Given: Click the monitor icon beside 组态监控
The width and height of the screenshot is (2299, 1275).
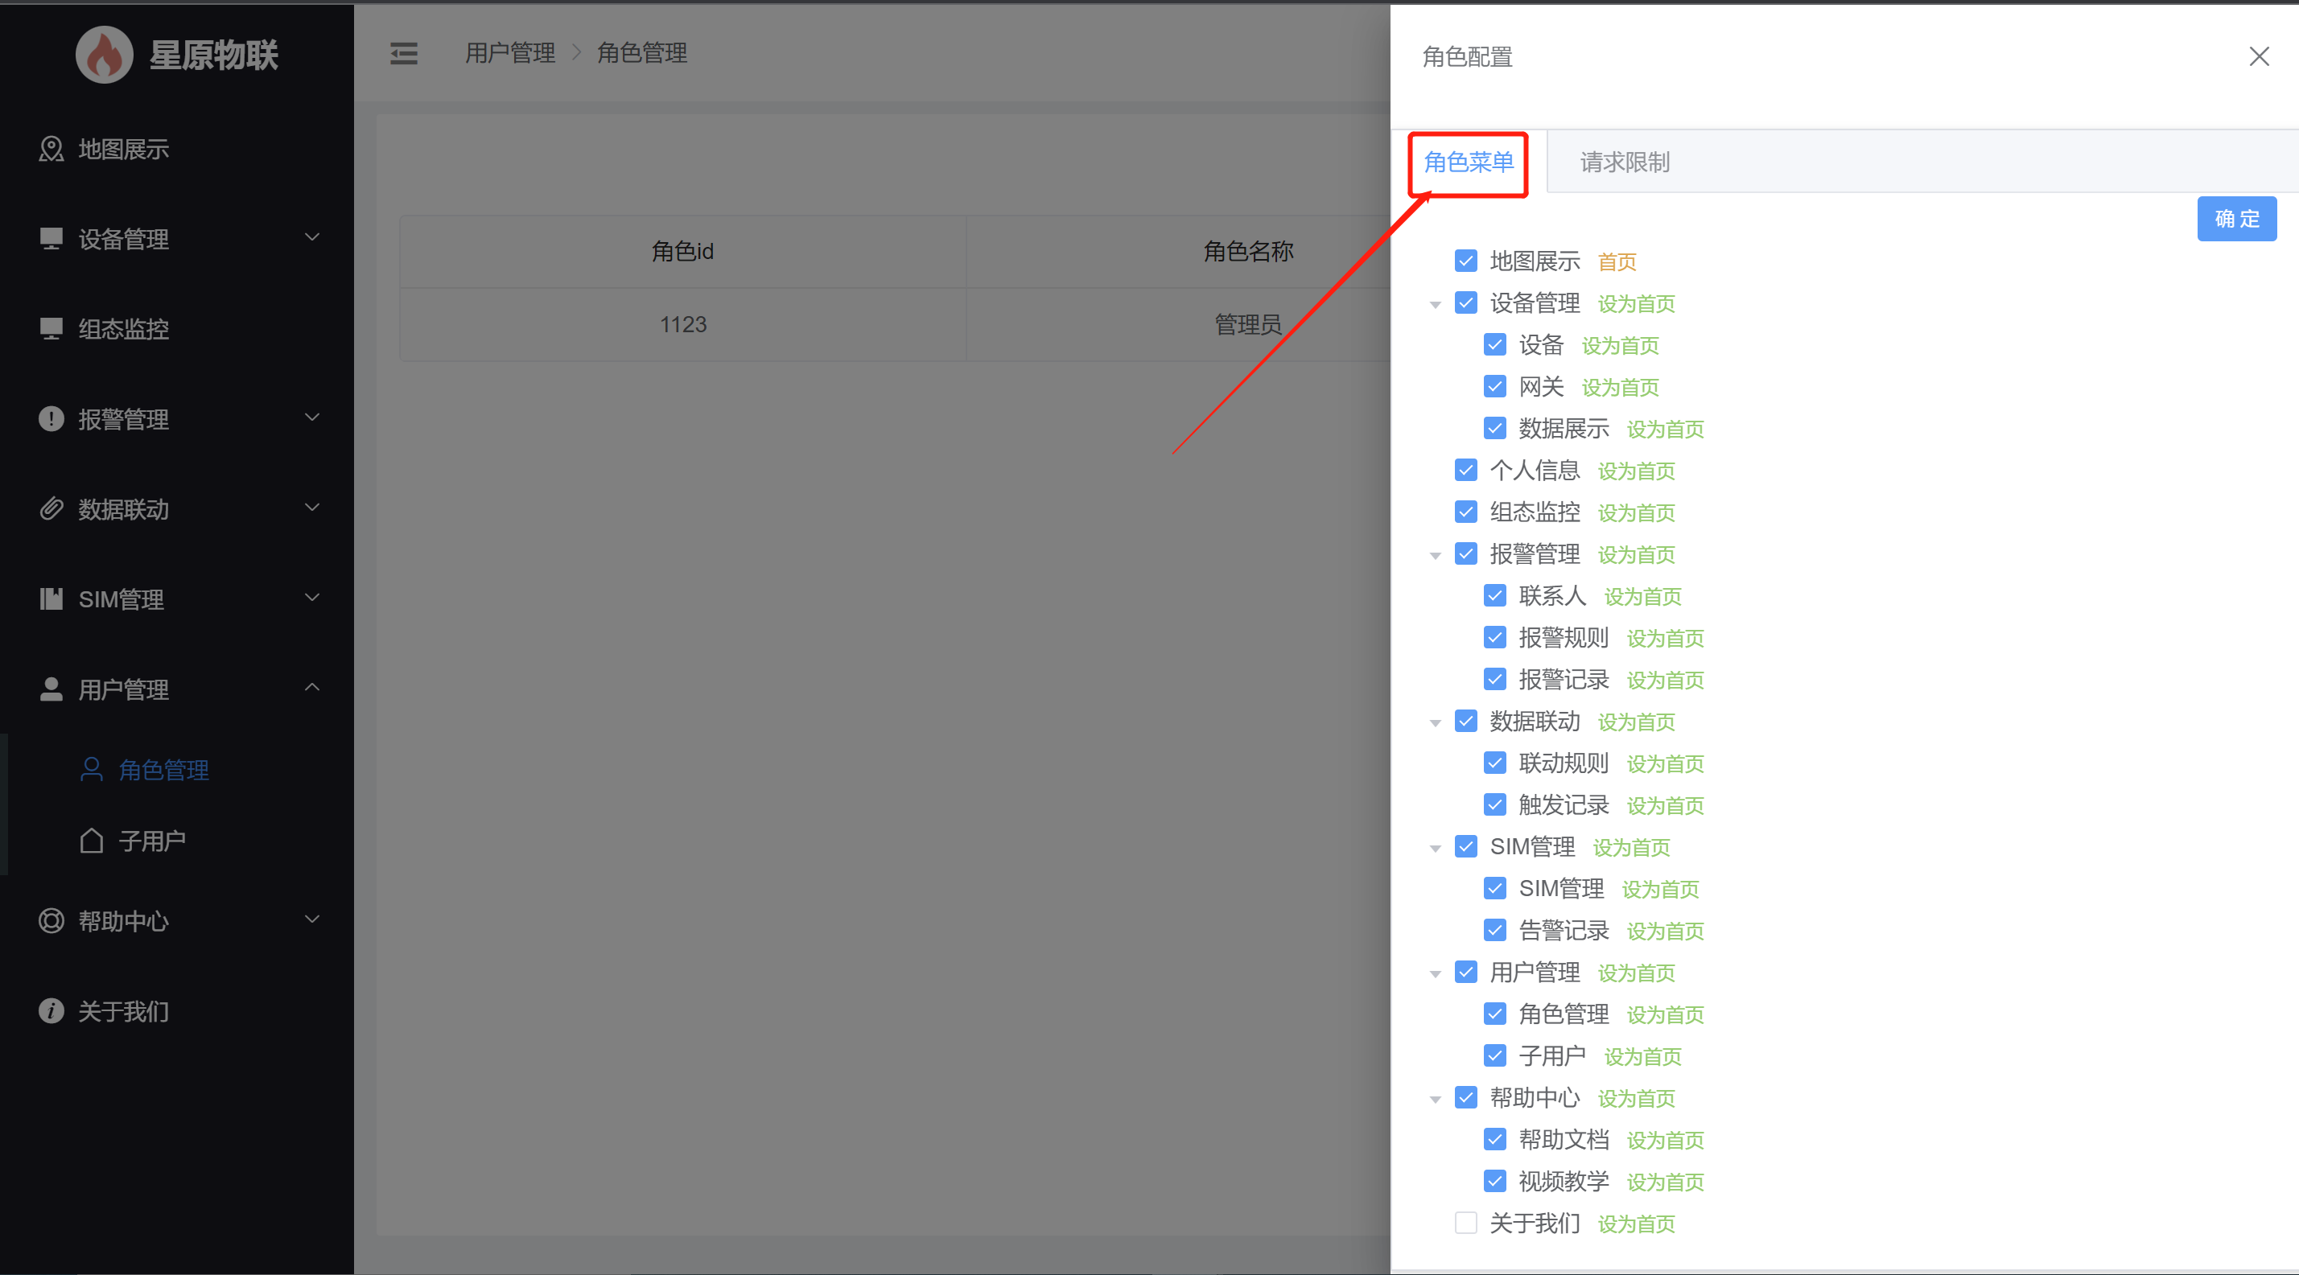Looking at the screenshot, I should point(51,328).
